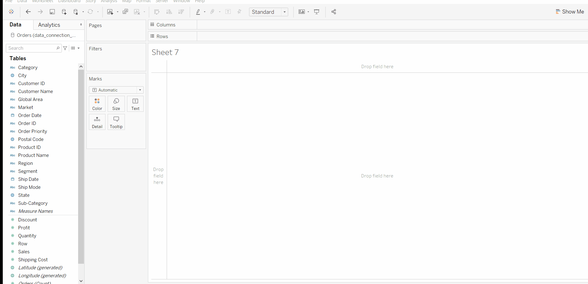Click the Text marks button
Screen dimensions: 588x284
[x=135, y=104]
